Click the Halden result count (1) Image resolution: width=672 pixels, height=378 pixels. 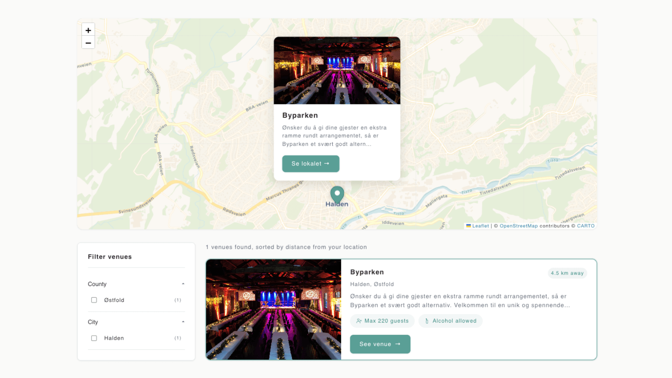(178, 338)
